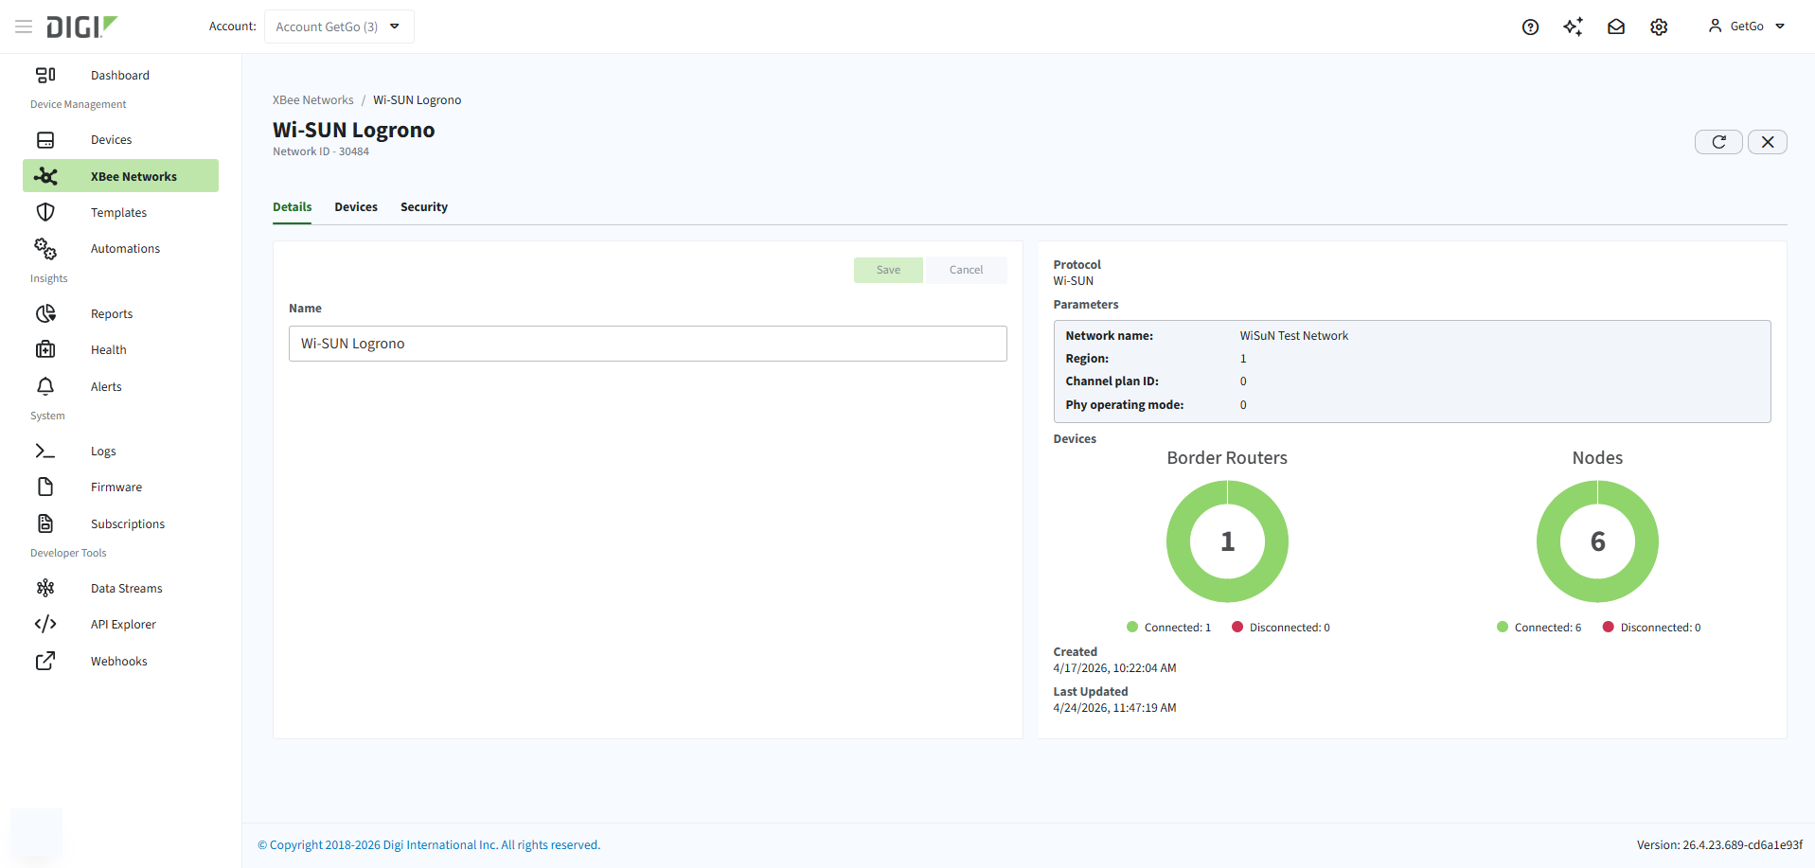Click the version text '26.4.23.689-cd6a1e93f'
Viewport: 1815px width, 868px height.
click(1742, 845)
